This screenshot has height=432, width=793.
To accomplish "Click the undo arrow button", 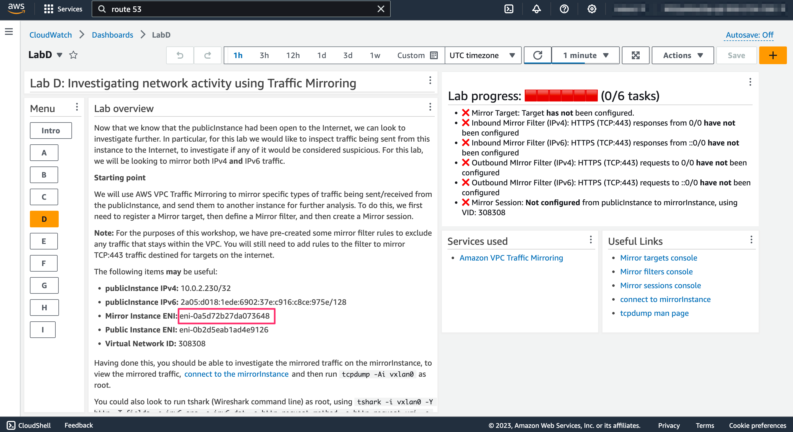I will [180, 55].
